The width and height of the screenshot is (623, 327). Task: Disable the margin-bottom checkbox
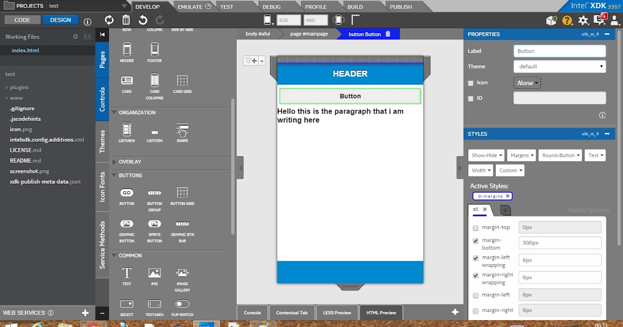tap(476, 241)
